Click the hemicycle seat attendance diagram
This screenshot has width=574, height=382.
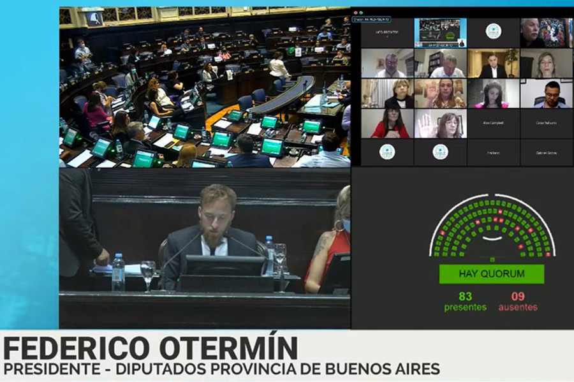[x=492, y=226]
